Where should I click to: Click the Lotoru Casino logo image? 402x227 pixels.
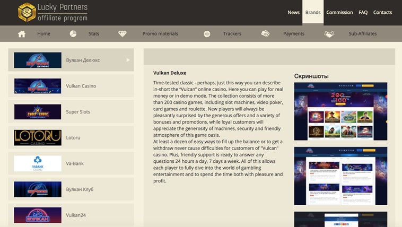pyautogui.click(x=38, y=138)
